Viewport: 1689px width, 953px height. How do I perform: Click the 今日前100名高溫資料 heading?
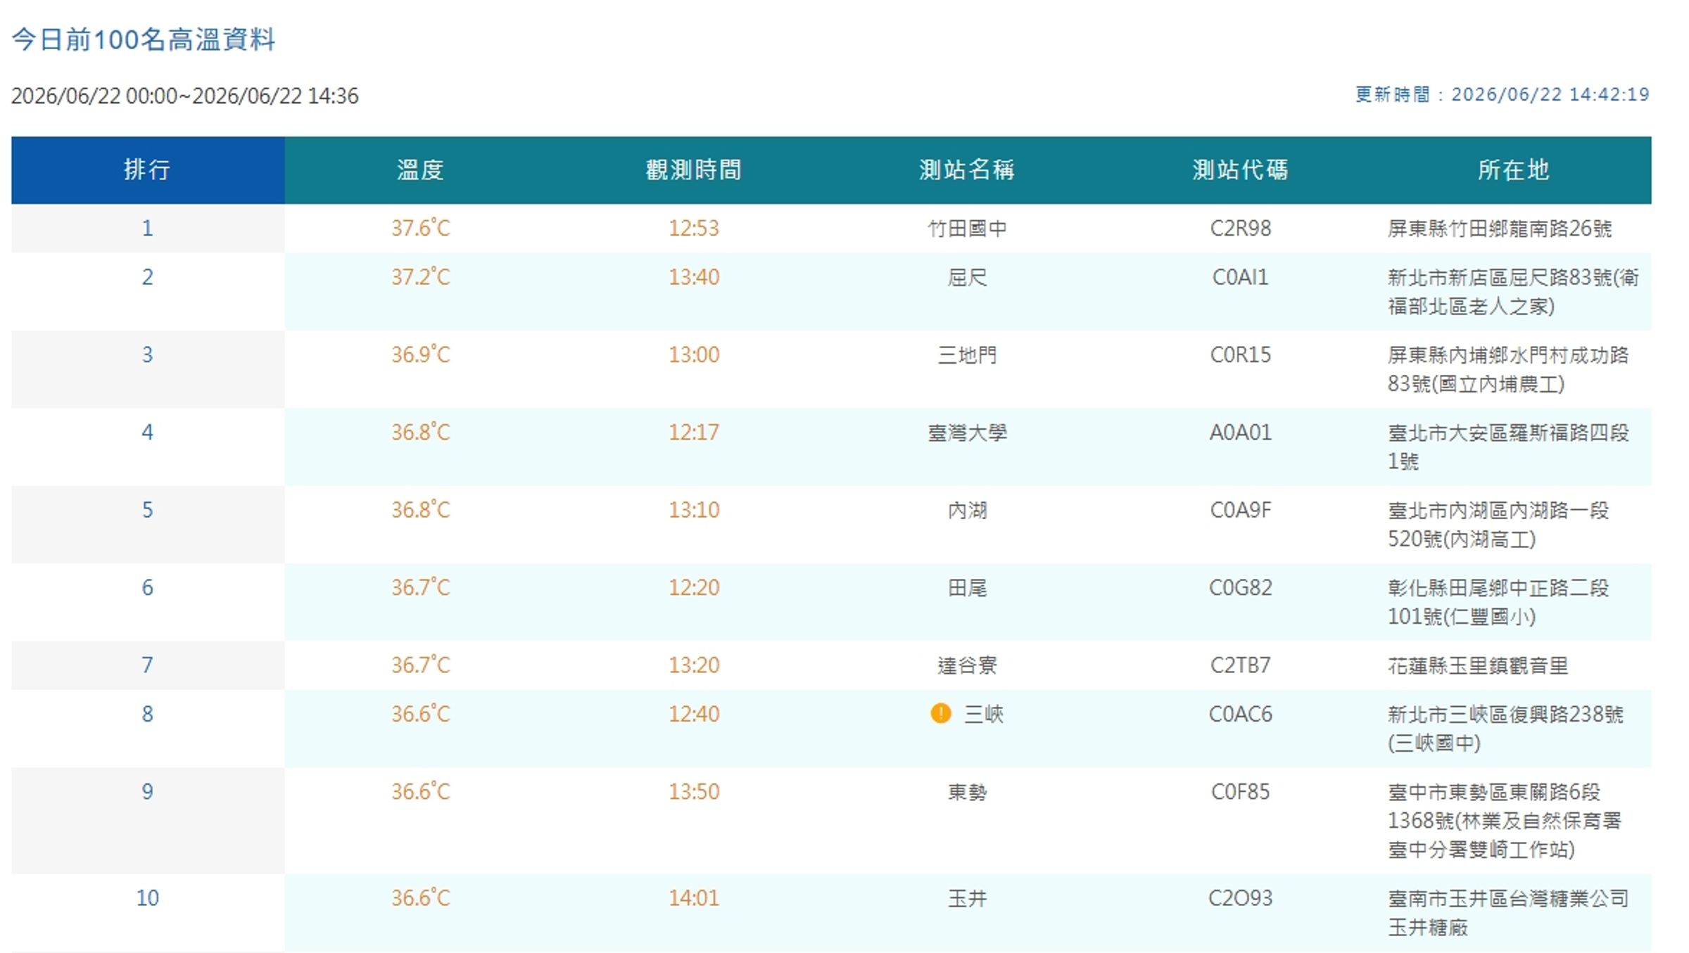143,39
